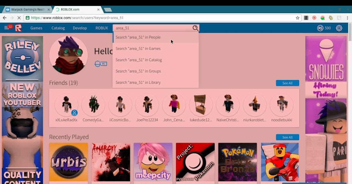Open the Urbis game

[x=68, y=162]
